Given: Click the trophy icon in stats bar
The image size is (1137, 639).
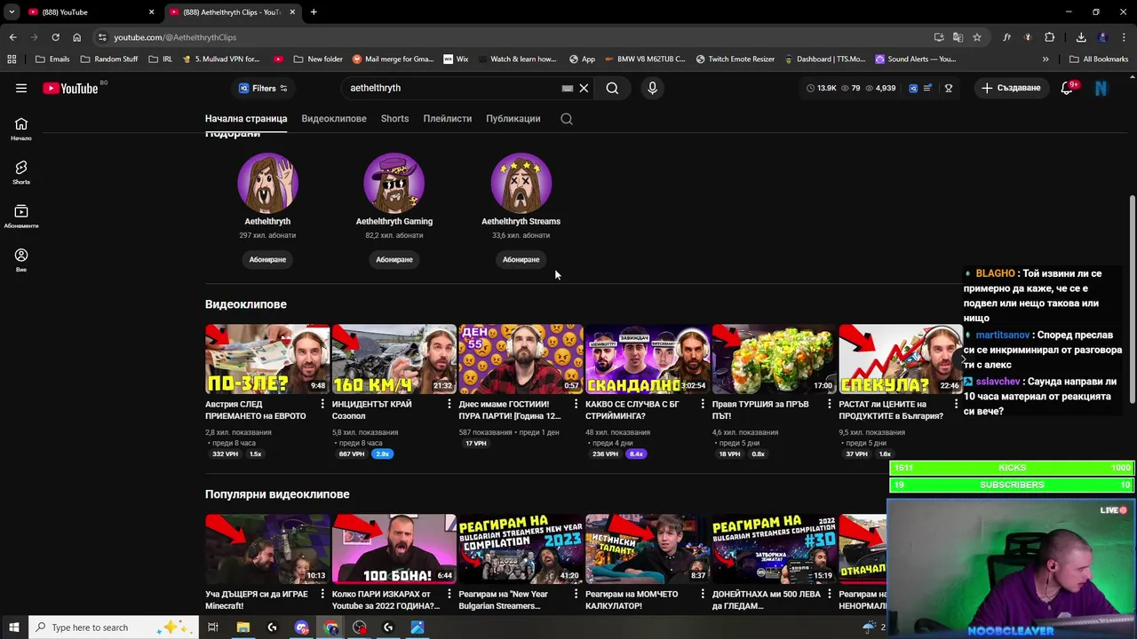Looking at the screenshot, I should (x=949, y=88).
